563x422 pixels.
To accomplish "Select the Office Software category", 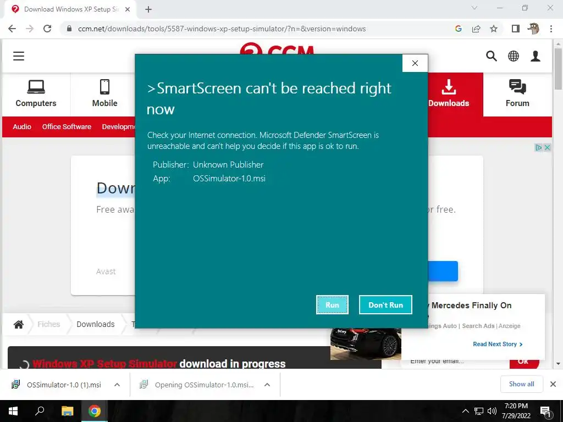I will tap(67, 127).
